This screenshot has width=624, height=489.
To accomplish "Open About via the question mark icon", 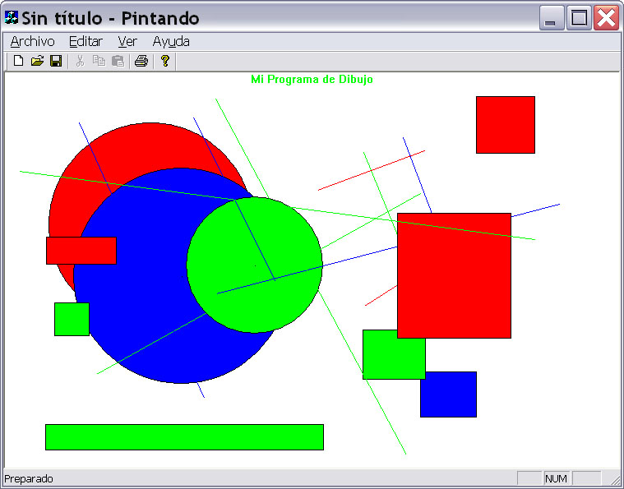I will click(164, 61).
